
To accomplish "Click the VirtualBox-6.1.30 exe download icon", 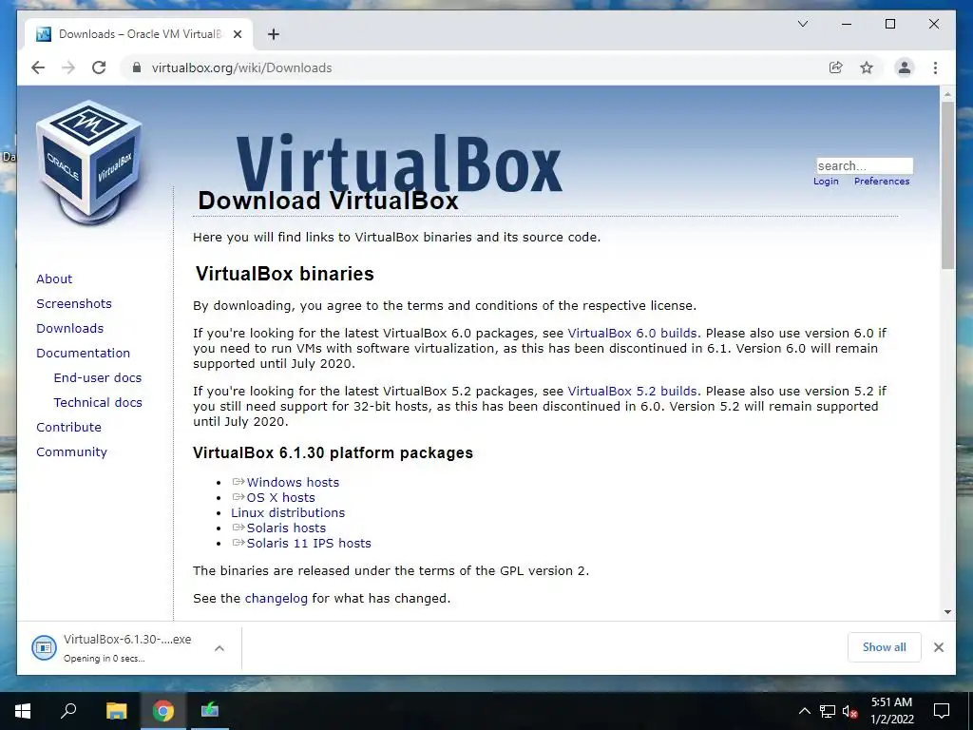I will point(44,647).
